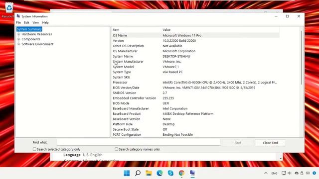This screenshot has height=179, width=319.
Task: Select System Summary in the tree
Action: click(29, 29)
